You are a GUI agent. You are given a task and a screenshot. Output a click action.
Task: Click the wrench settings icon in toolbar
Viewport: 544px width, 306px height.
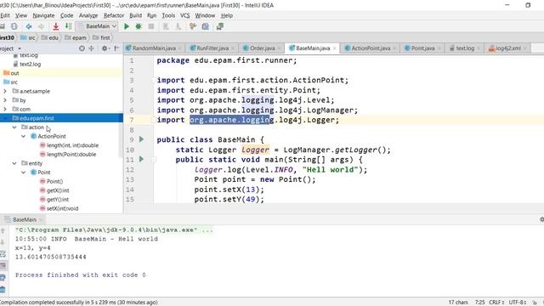click(x=193, y=26)
